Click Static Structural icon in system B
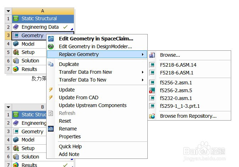This screenshot has width=239, height=167. pos(16,115)
